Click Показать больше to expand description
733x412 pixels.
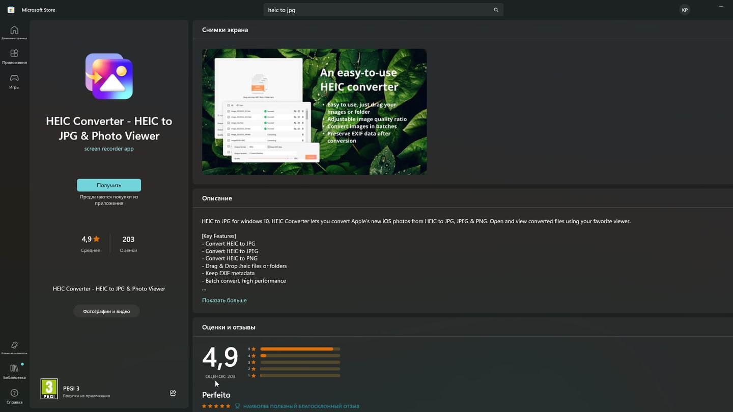[x=224, y=300]
